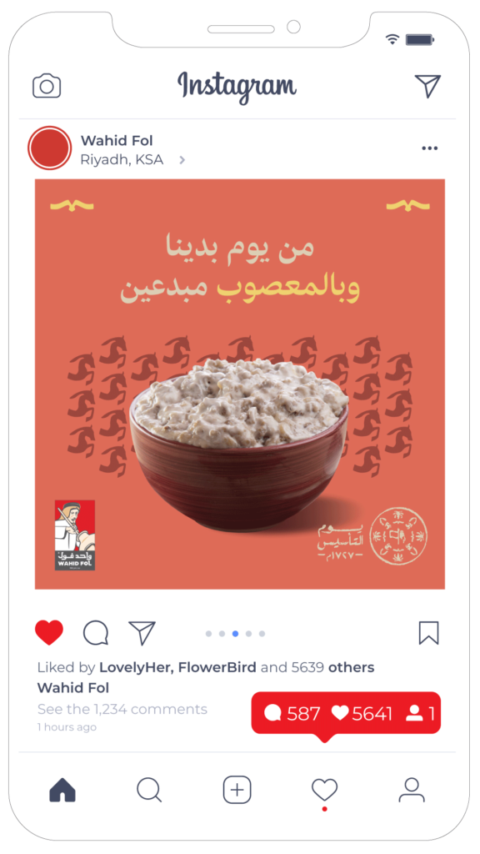Open the 'See the 1,234 comments' link
This screenshot has width=480, height=854.
pos(122,709)
